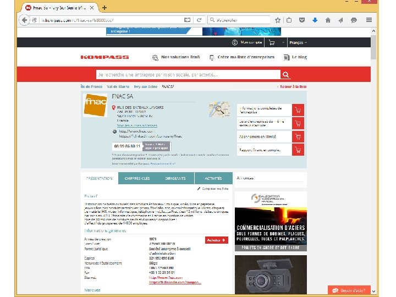This screenshot has height=297, width=396.
Task: Open Créer ma liste d'entreprises
Action: tap(242, 57)
